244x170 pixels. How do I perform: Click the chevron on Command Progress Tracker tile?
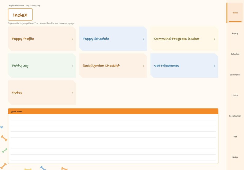[x=214, y=39]
